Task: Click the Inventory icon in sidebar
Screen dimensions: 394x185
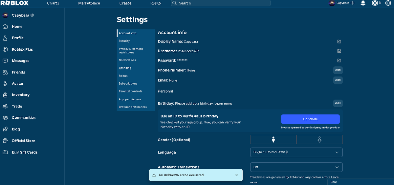Action: pos(5,95)
